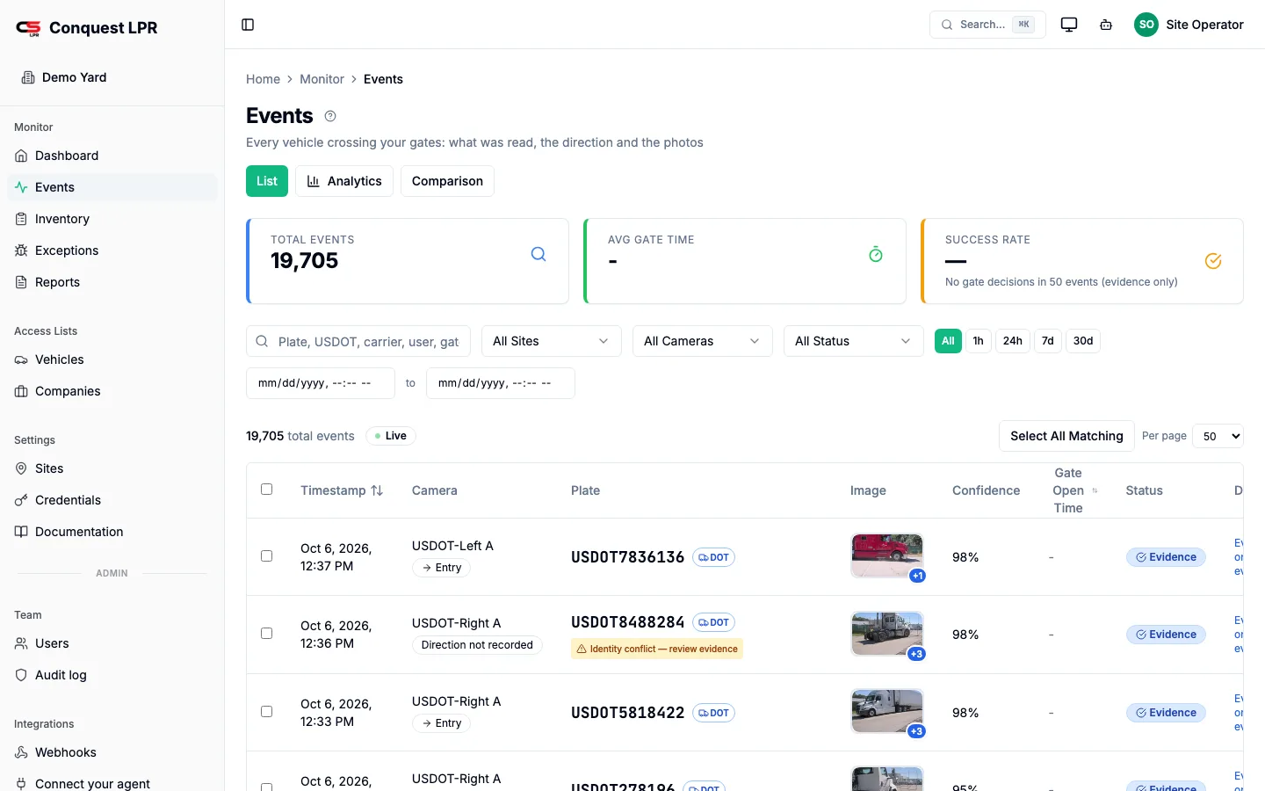Check the USDOT8488284 row checkbox
The height and width of the screenshot is (791, 1265).
click(x=267, y=634)
